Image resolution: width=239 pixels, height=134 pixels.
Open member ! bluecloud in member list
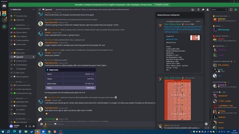[x=224, y=96]
